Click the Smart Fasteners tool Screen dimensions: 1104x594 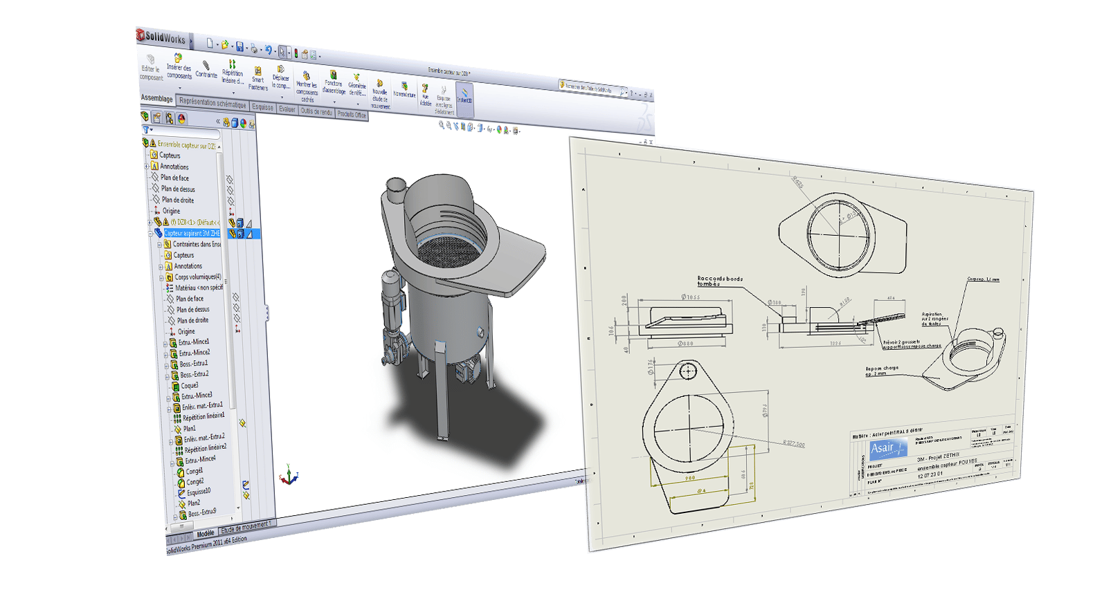pos(258,79)
